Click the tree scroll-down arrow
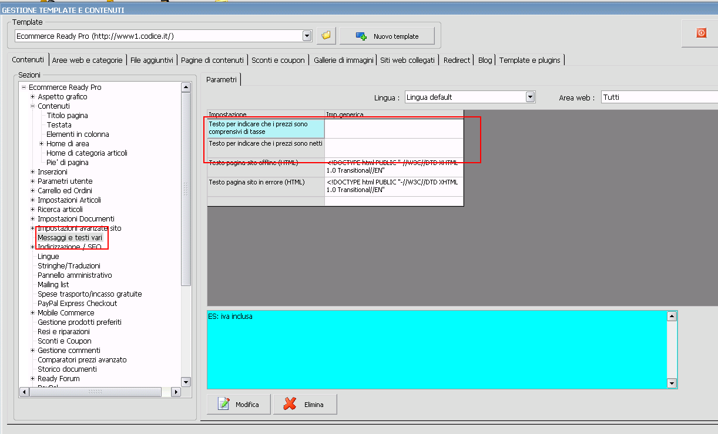Screen dimensions: 718x434 186,382
